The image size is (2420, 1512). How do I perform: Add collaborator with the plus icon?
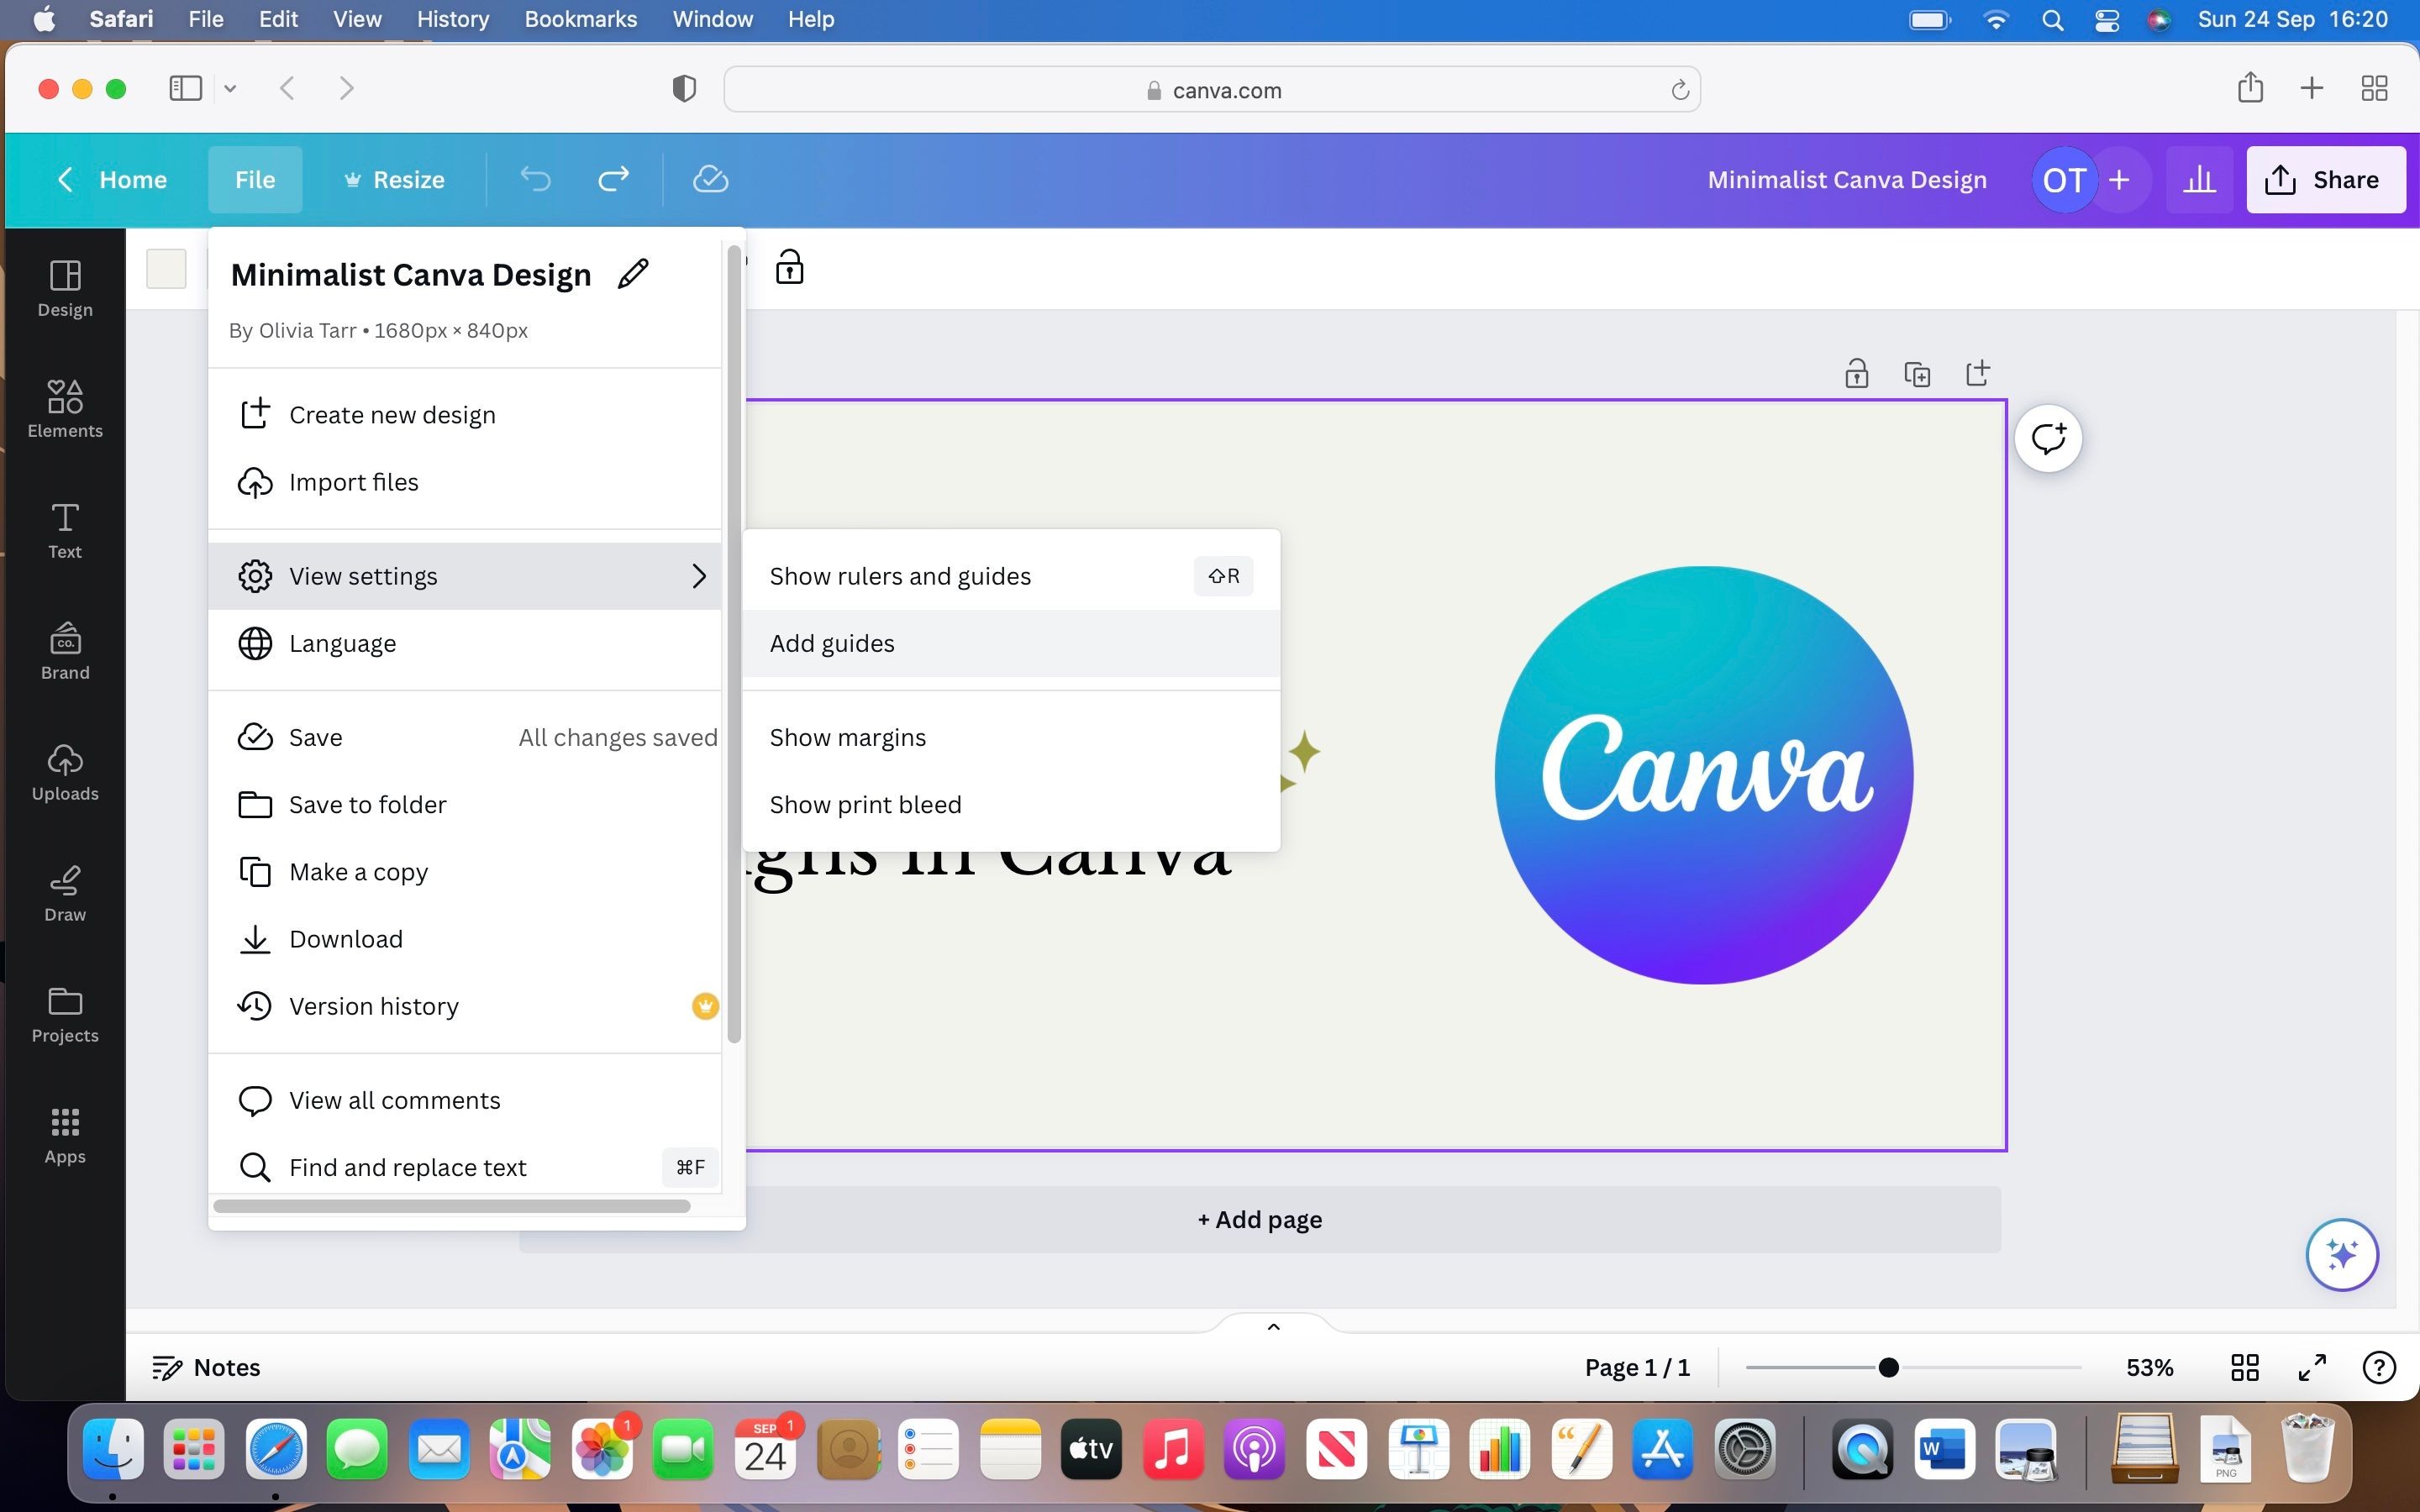point(2118,179)
